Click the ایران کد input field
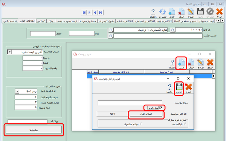Image resolution: width=226 pixels, height=141 pixels. (x=27, y=121)
